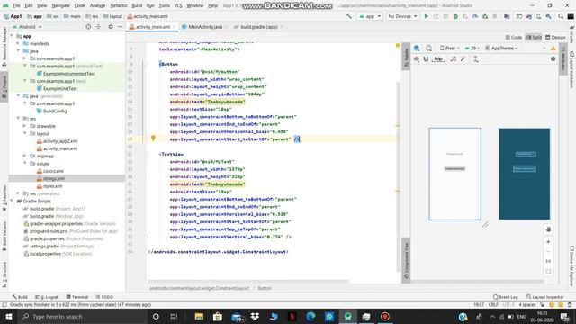
Task: Click the Guidelines icon in the design toolbar
Action: [x=476, y=58]
